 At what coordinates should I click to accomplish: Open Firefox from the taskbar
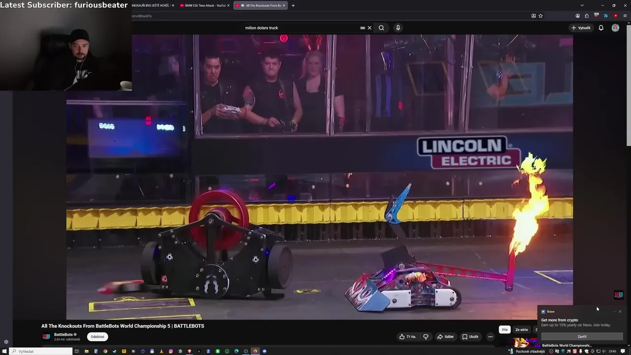click(x=255, y=351)
